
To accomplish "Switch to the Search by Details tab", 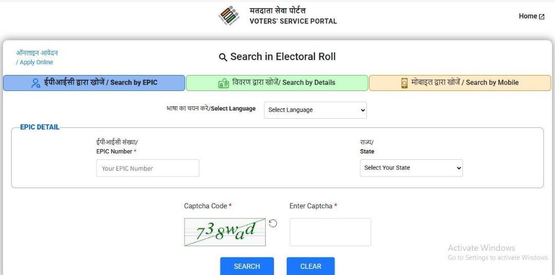I will tap(277, 83).
